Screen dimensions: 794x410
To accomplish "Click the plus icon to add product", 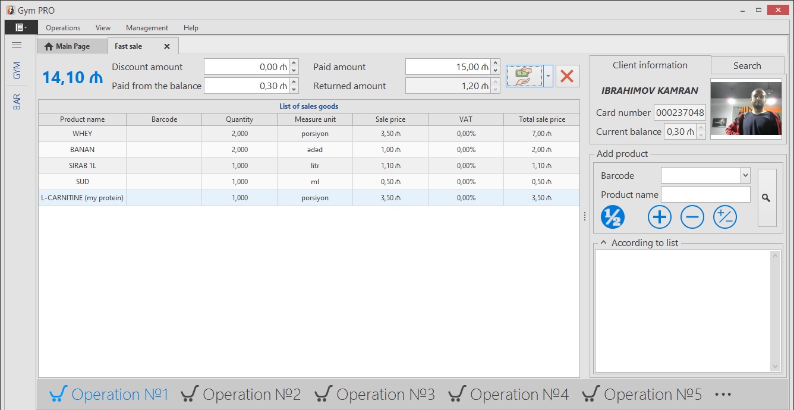I will coord(659,217).
